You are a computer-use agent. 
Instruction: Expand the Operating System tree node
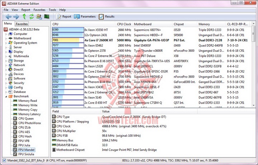tap(6, 43)
